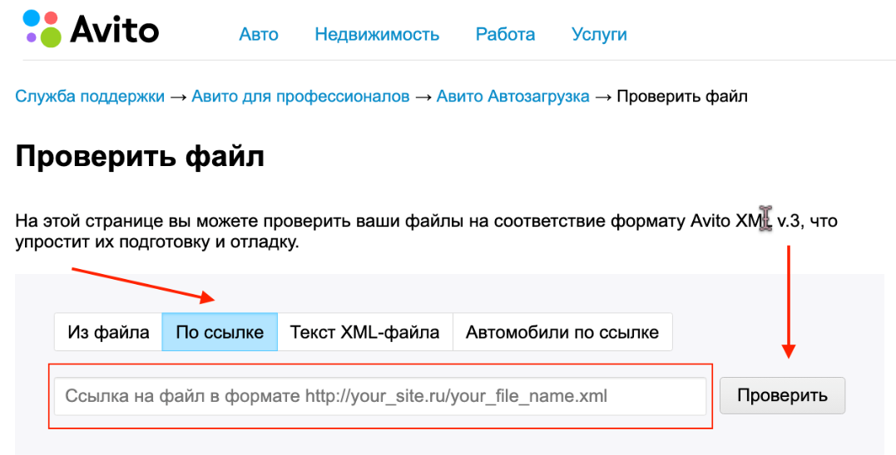Screen dimensions: 896x455
Task: Focus the XML file link input field
Action: 380,396
